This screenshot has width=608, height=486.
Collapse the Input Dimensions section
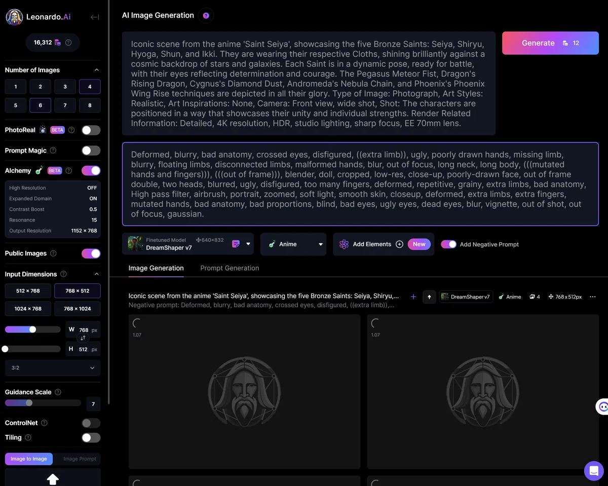coord(97,274)
